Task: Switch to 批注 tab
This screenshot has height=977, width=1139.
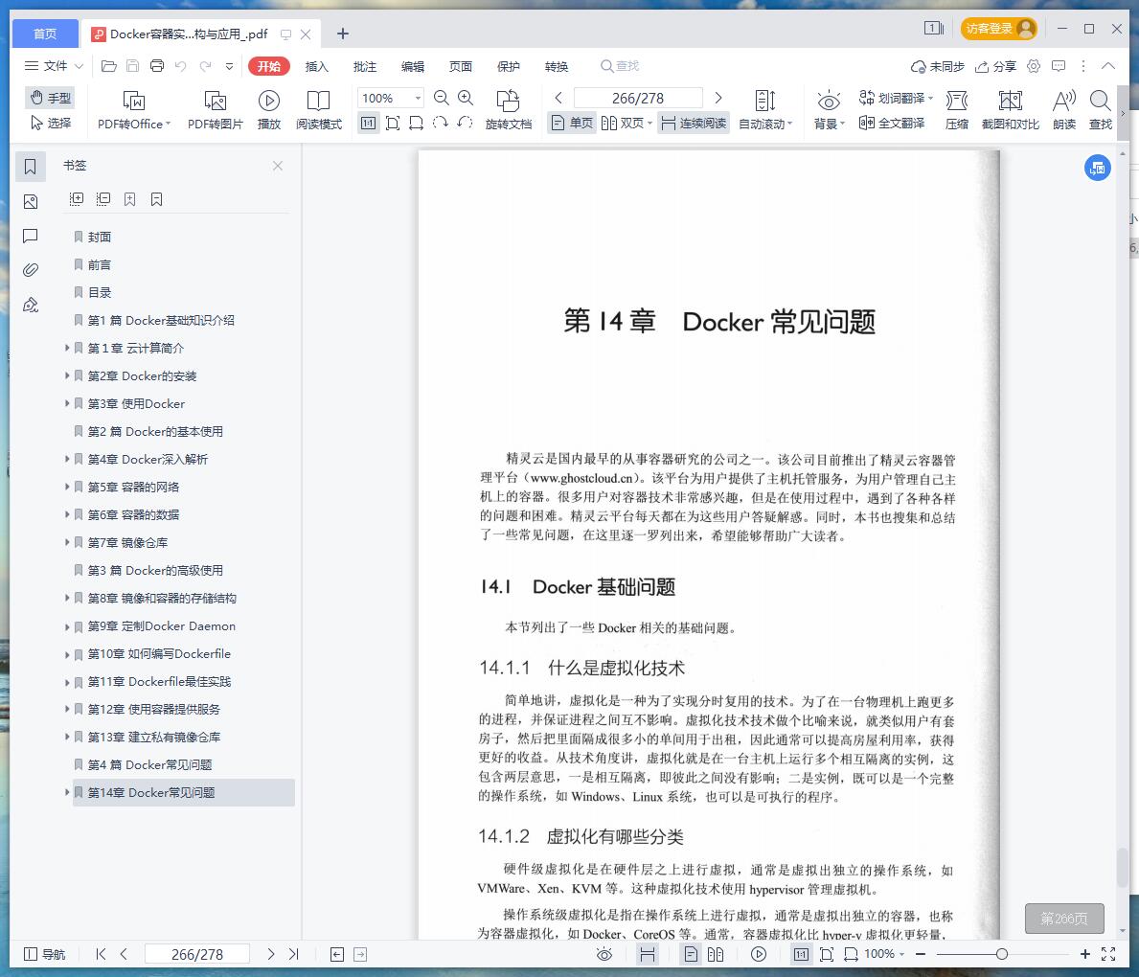Action: point(365,66)
